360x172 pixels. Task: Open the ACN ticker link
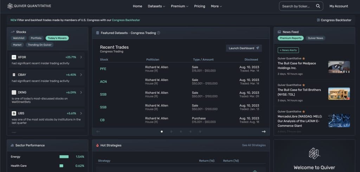pos(103,82)
